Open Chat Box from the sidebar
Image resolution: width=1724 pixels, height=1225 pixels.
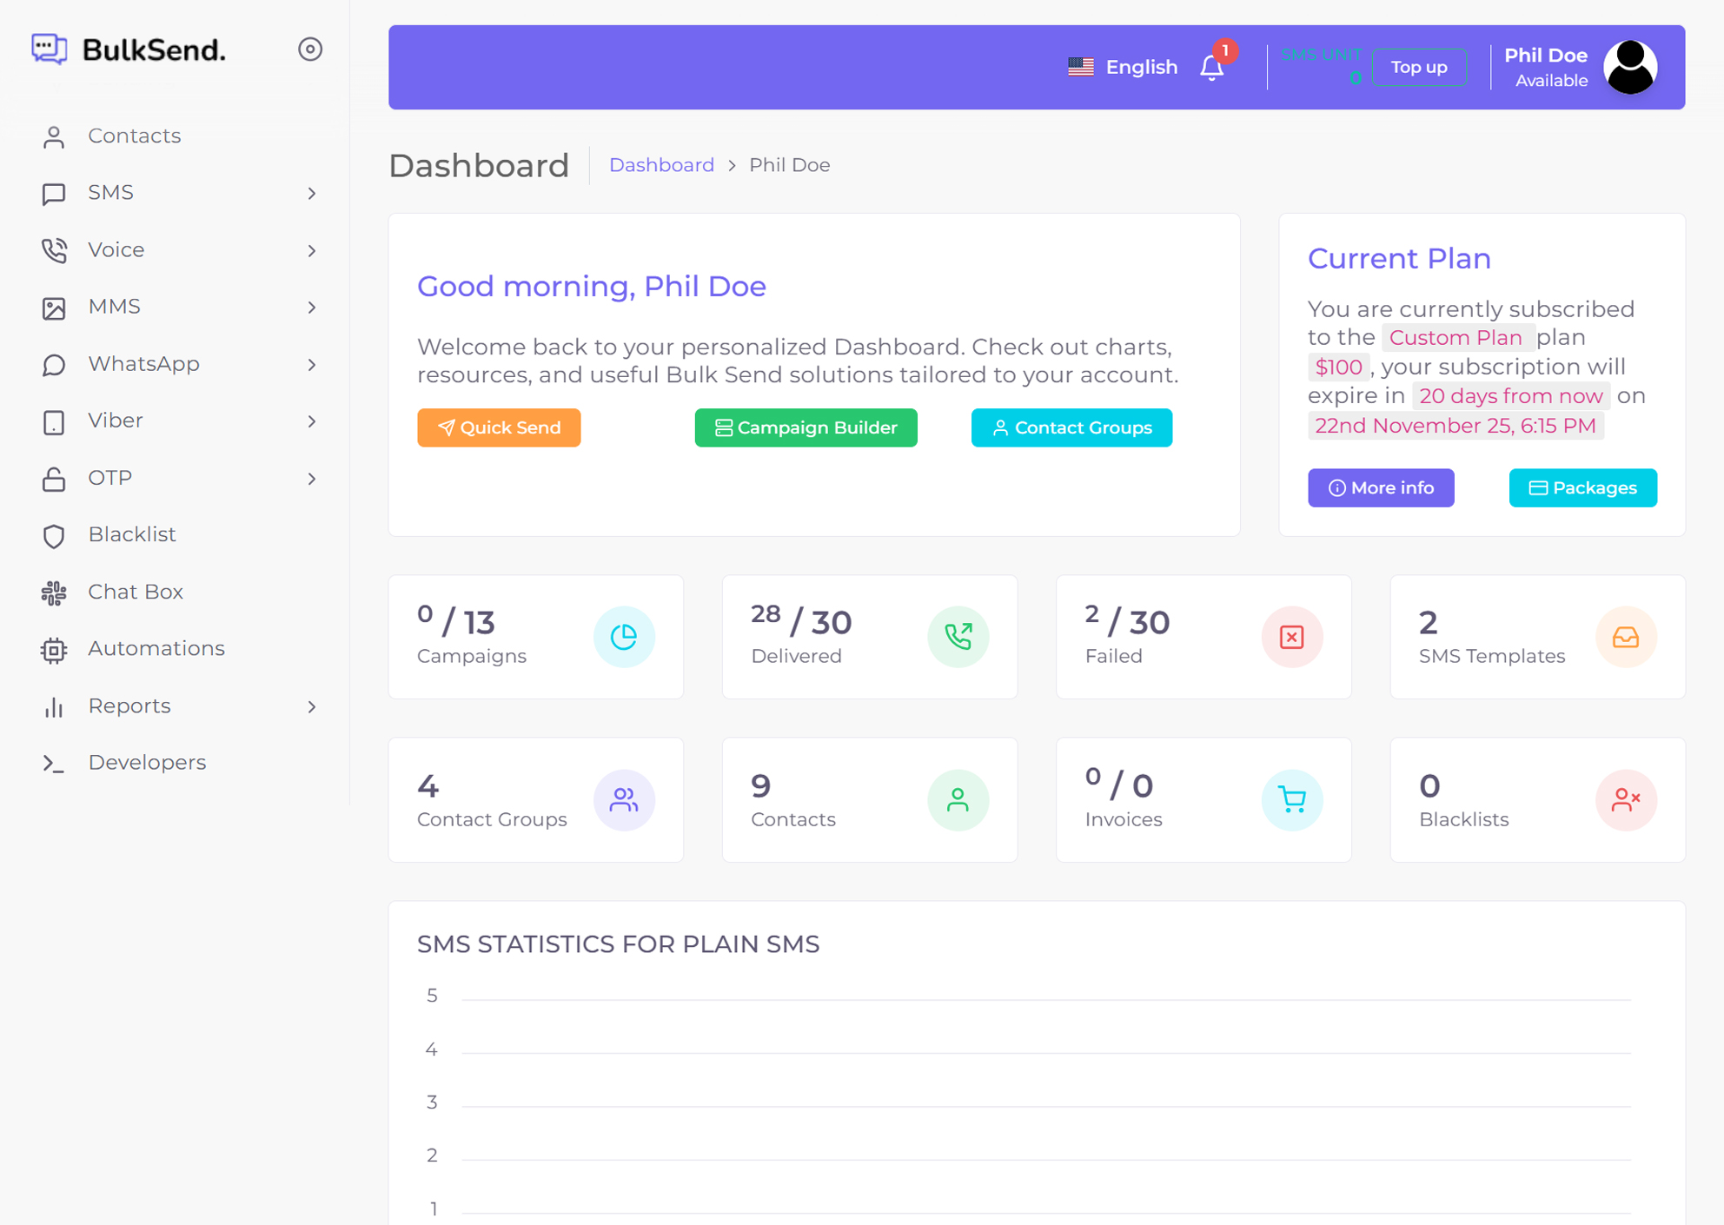click(136, 592)
